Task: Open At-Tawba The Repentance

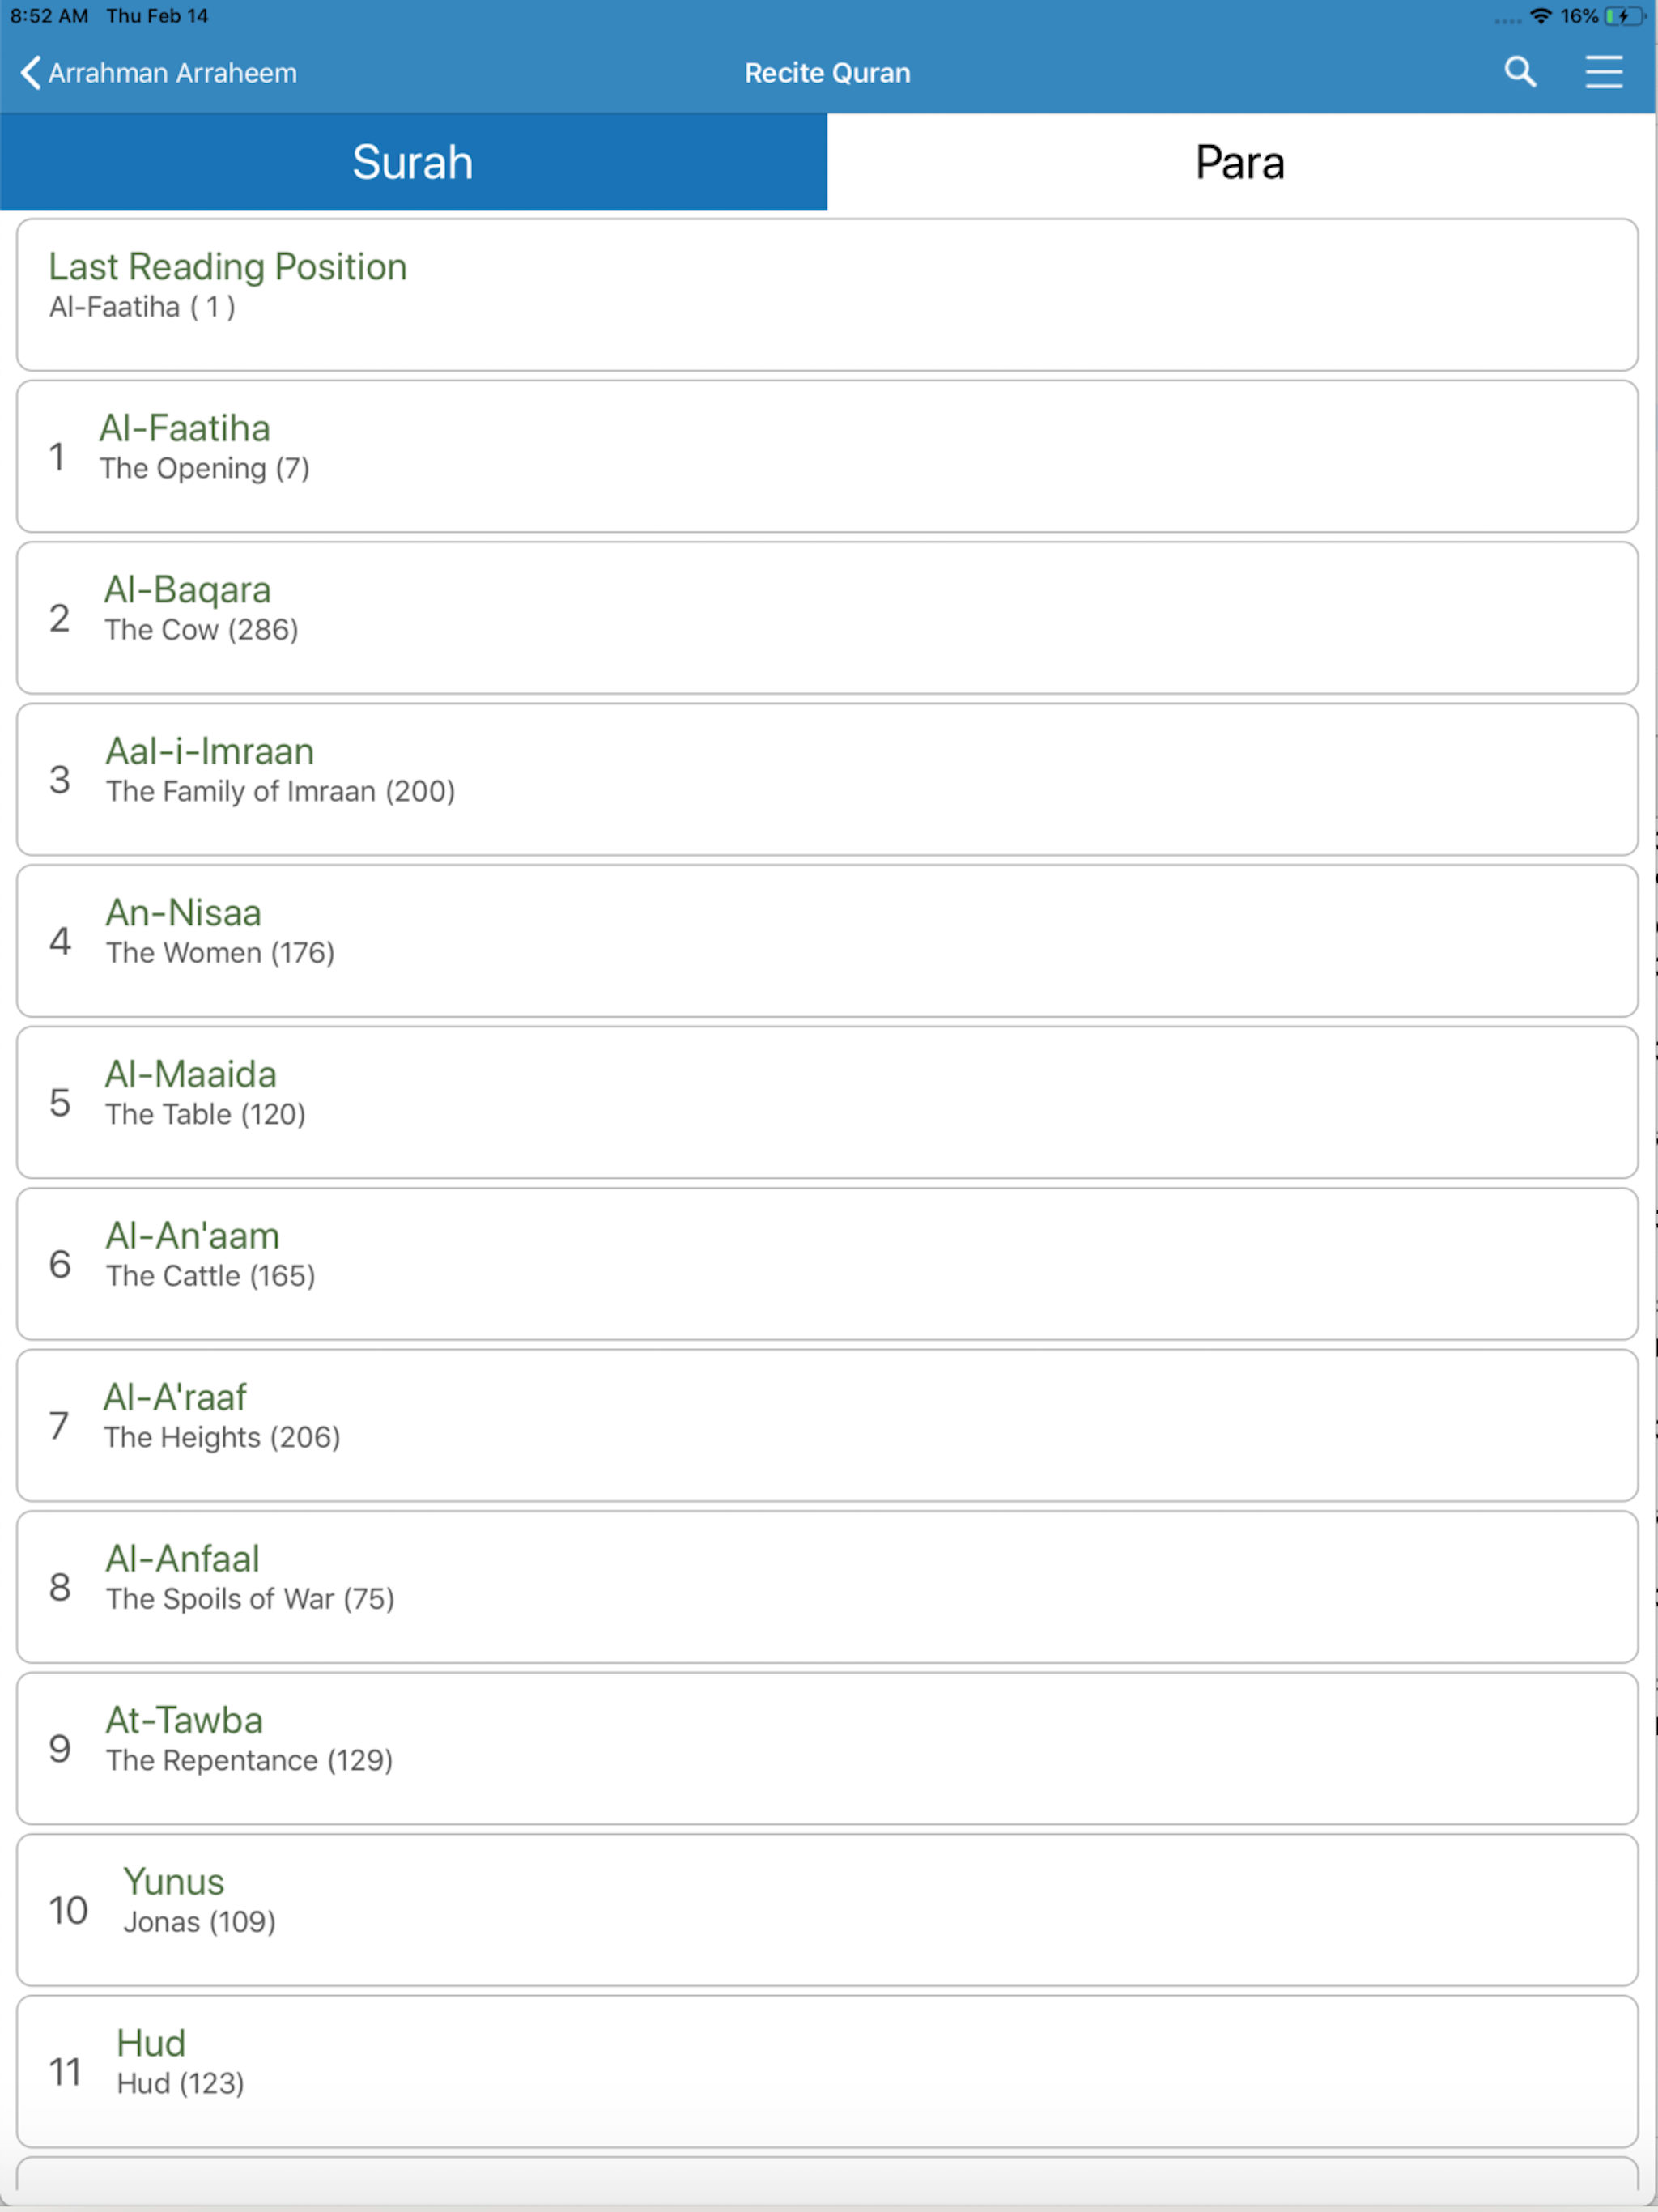Action: tap(827, 1748)
